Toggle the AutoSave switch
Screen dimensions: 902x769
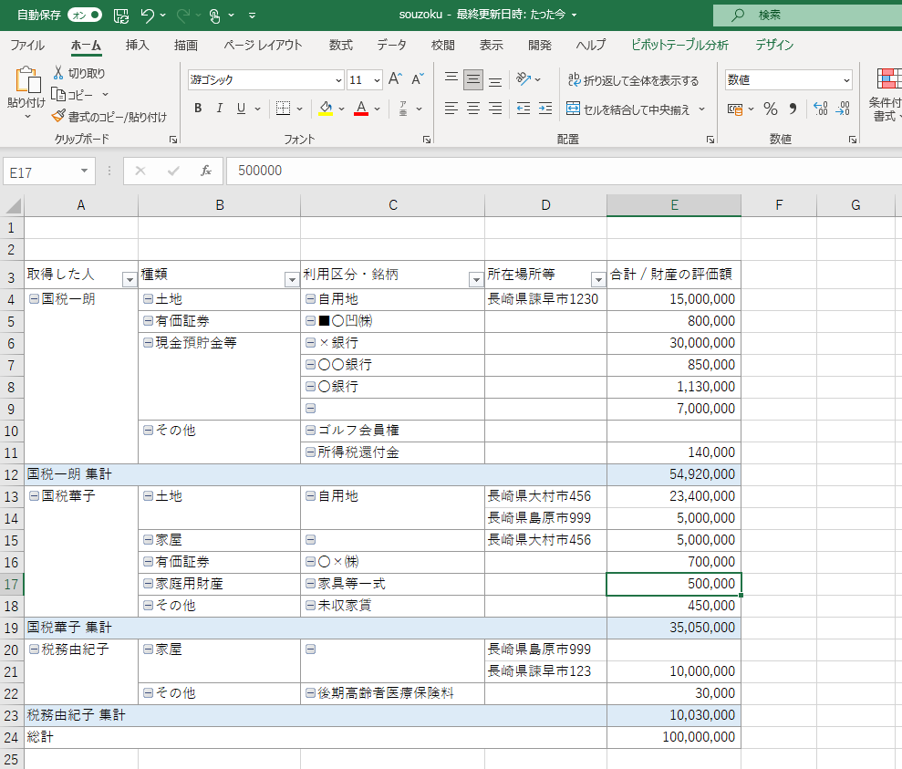coord(85,15)
